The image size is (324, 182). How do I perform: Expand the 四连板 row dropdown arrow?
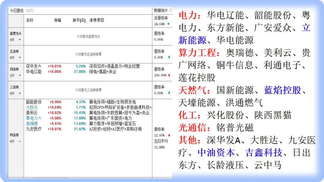click(20, 75)
